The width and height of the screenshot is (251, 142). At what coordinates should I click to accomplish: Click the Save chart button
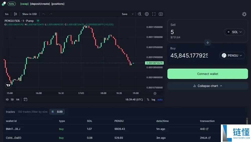pos(124,14)
